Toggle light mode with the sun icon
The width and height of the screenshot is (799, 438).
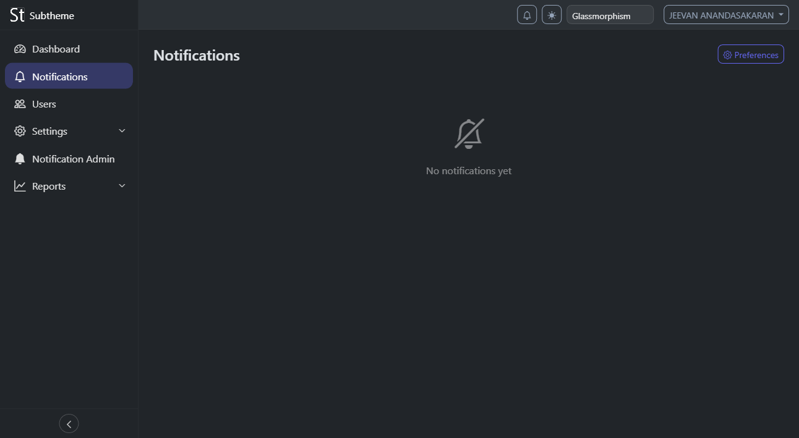(x=552, y=15)
